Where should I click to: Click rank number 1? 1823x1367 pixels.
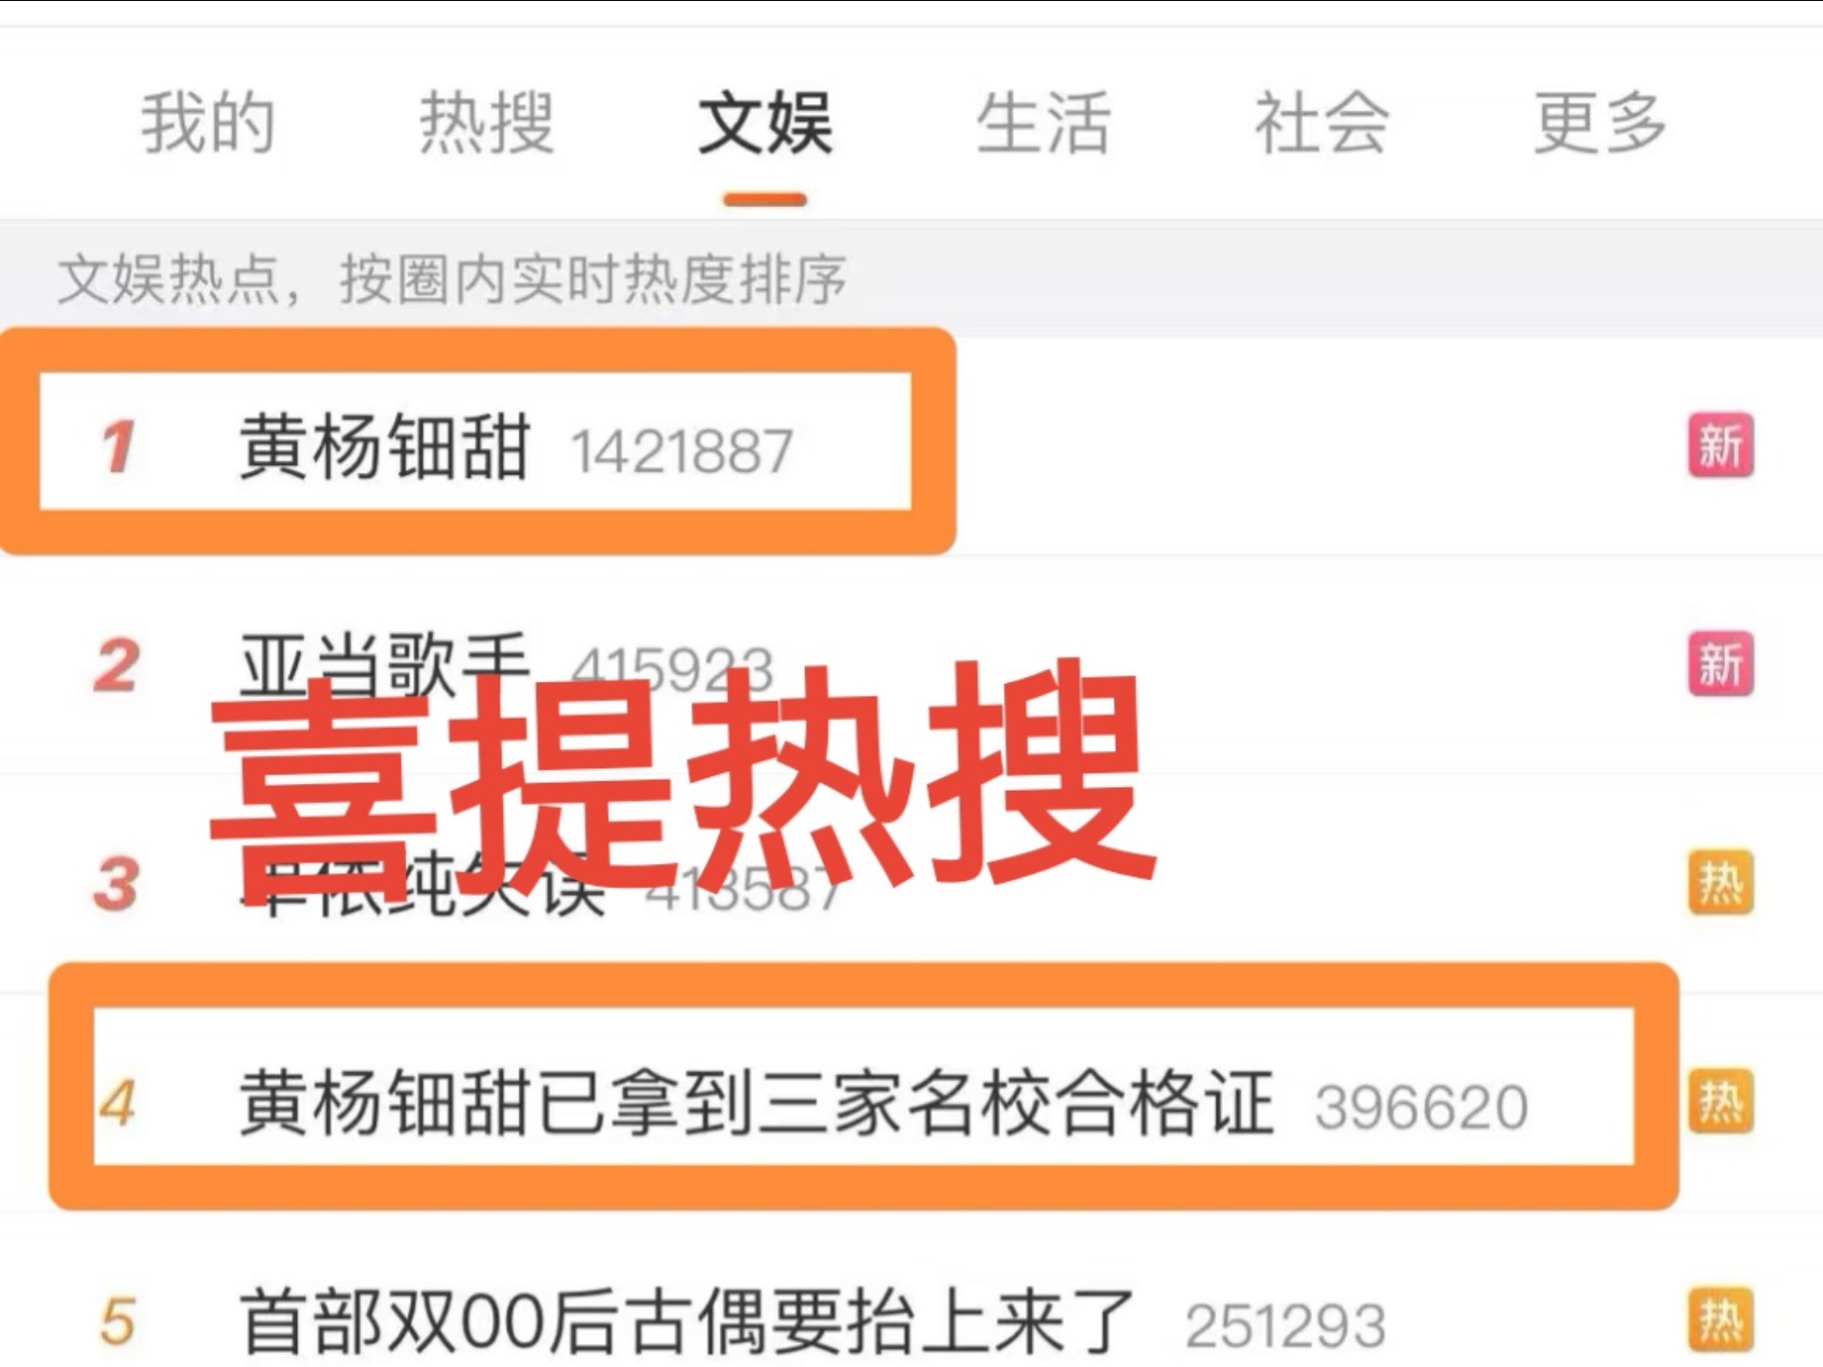pyautogui.click(x=119, y=446)
